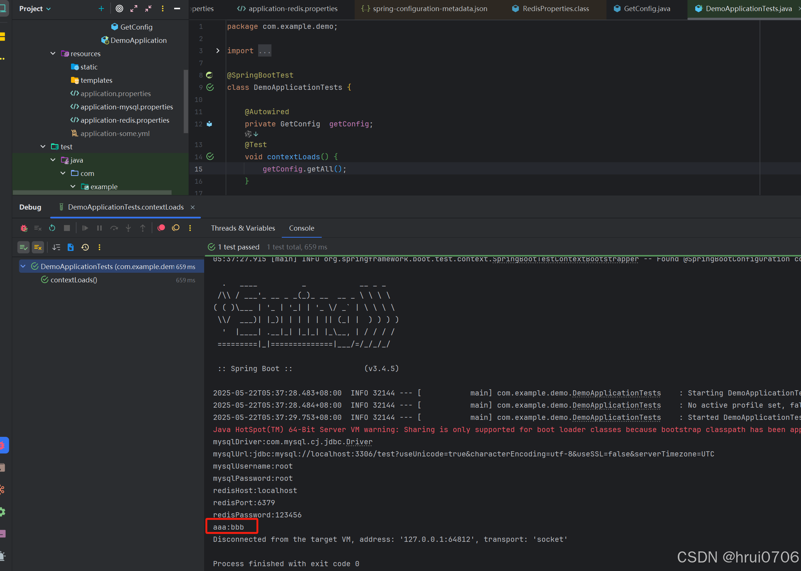Click the Collapse All icon in Project panel

pyautogui.click(x=148, y=9)
